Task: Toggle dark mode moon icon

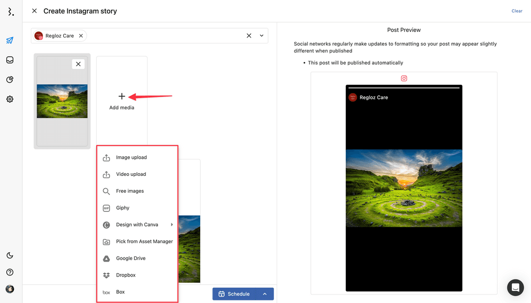Action: click(10, 255)
